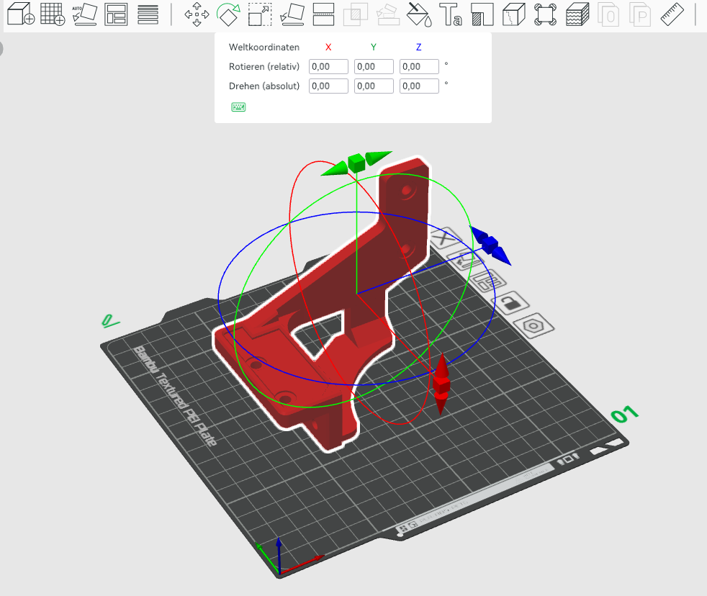Viewport: 707px width, 596px height.
Task: Open the color painting tool
Action: [x=420, y=14]
